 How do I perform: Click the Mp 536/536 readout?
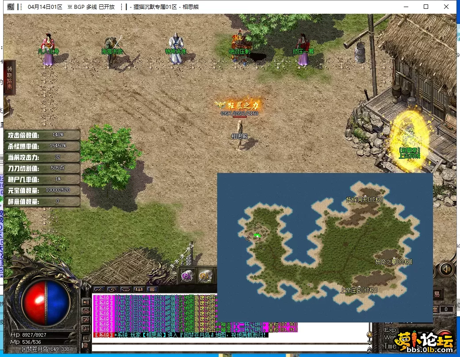26,342
